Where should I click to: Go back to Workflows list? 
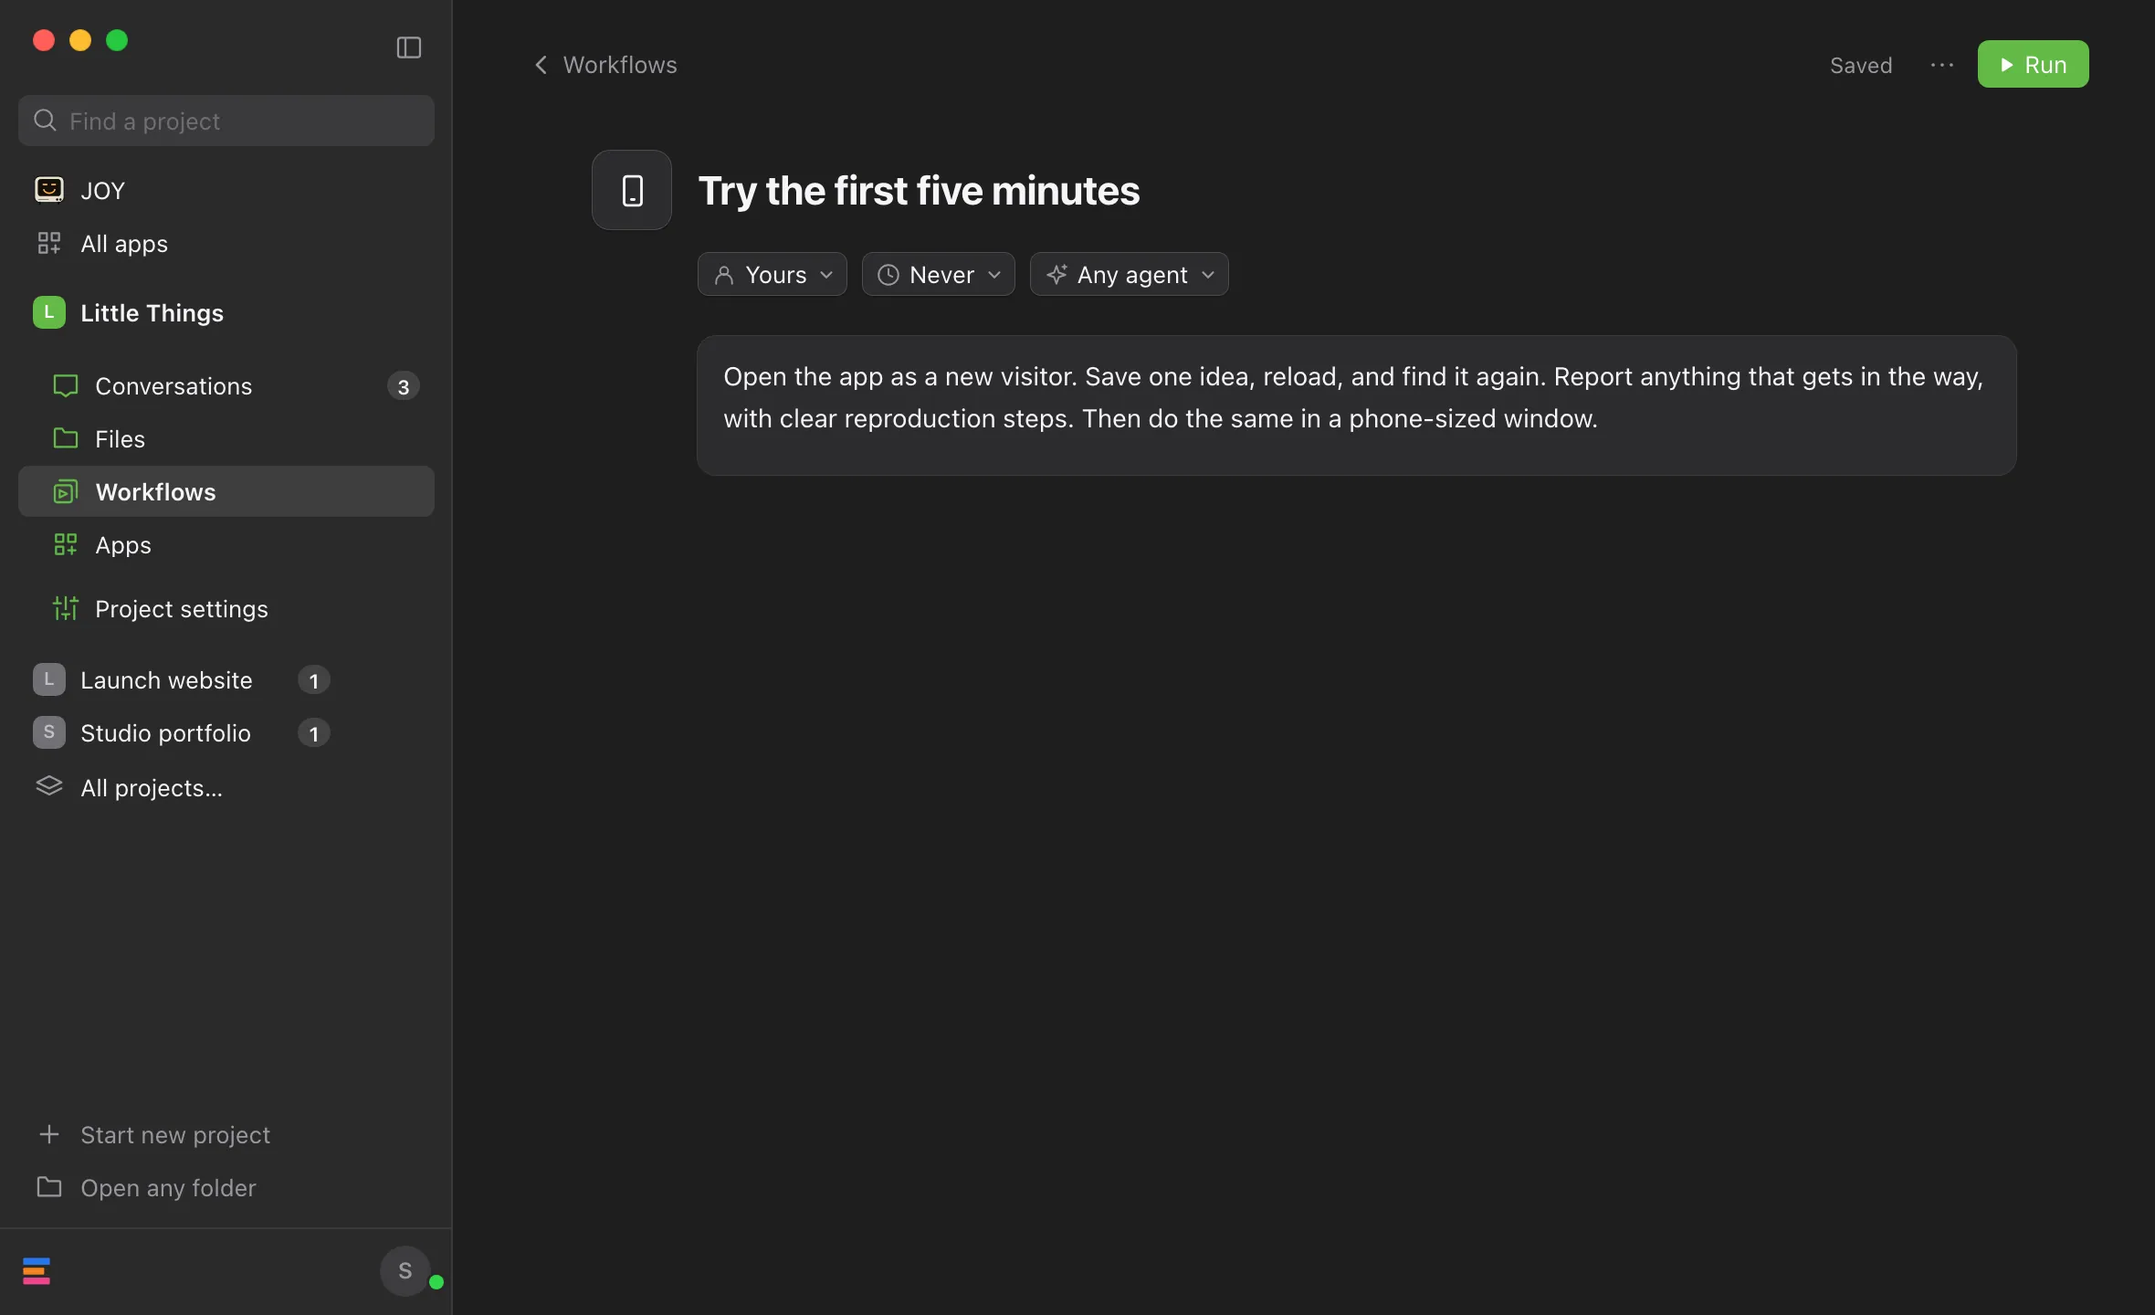coord(605,65)
